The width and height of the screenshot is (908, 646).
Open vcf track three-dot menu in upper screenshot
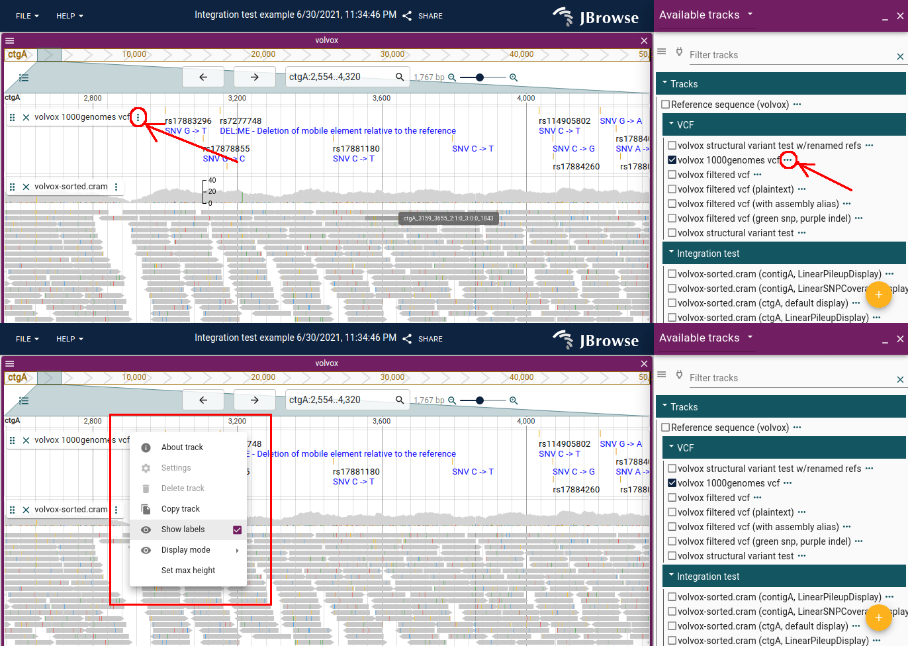coord(138,117)
